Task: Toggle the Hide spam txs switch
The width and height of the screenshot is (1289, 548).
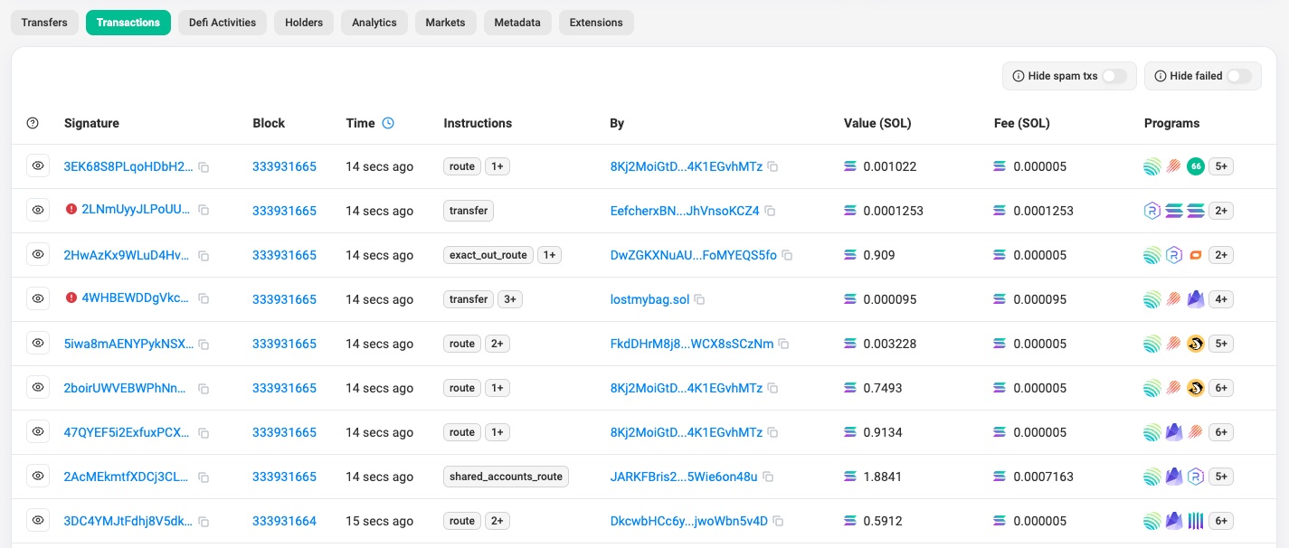Action: tap(1114, 76)
